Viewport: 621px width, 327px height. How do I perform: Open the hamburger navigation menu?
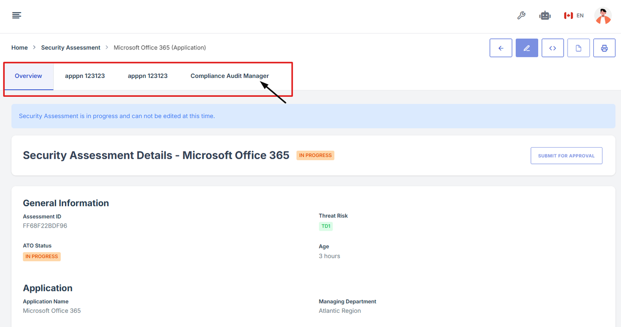pos(17,15)
